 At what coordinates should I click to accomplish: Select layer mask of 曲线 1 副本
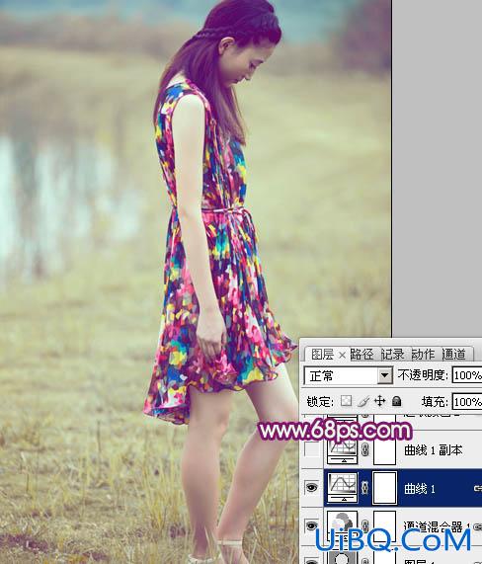384,450
